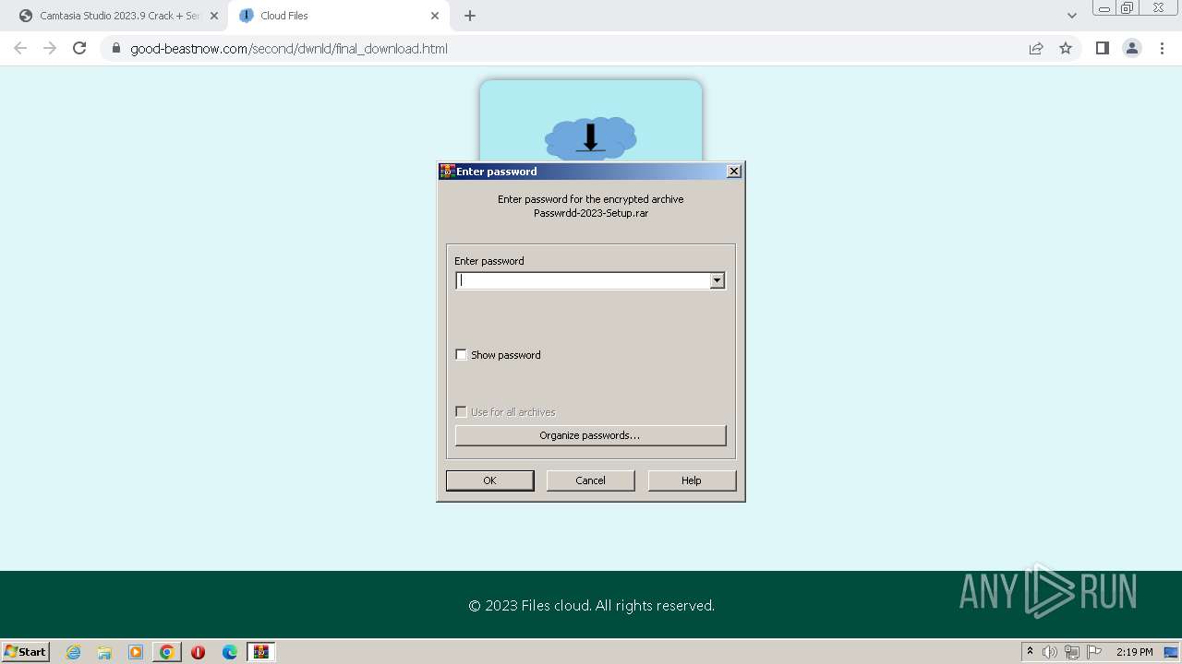
Task: Open File Explorer from taskbar
Action: coord(104,652)
